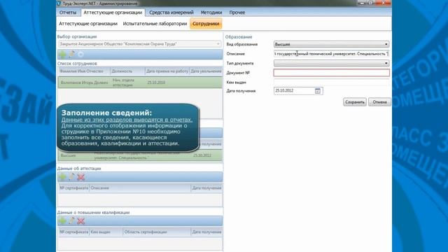Screen dimensions: 448x252
Task: Select the Высшее education row in list
Action: tap(140, 155)
